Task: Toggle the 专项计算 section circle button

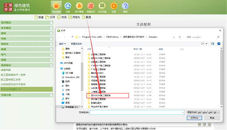Action: coord(51,95)
